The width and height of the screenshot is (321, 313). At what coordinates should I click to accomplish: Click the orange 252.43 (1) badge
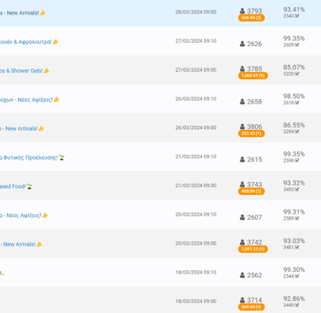click(x=252, y=133)
